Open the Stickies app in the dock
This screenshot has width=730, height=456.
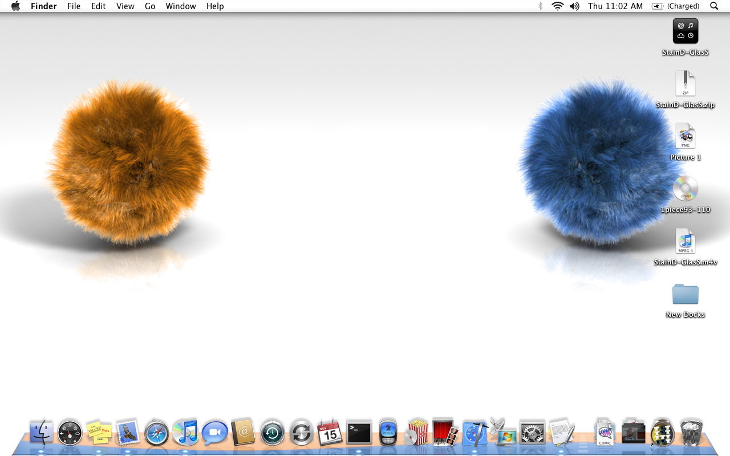coord(99,433)
